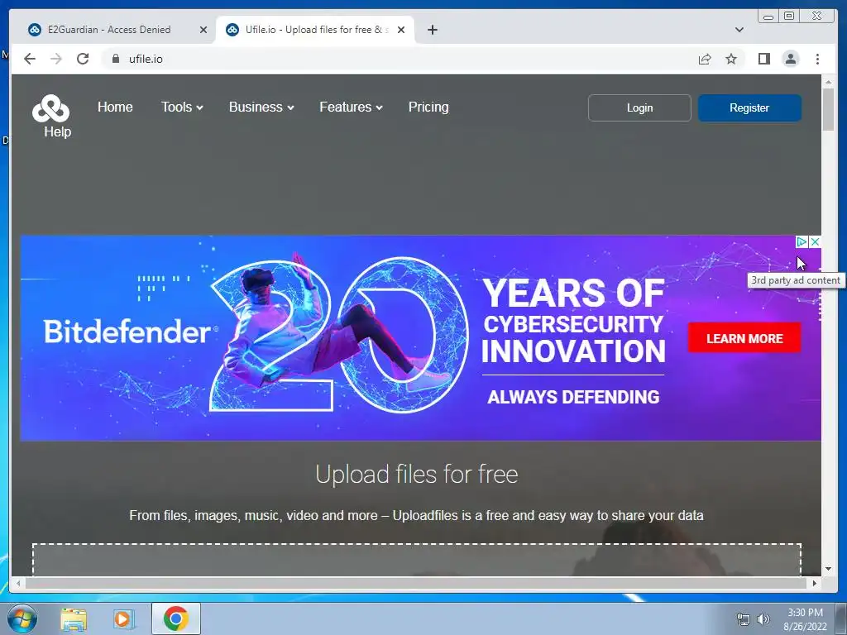Image resolution: width=847 pixels, height=635 pixels.
Task: Click the Login button
Action: (639, 108)
